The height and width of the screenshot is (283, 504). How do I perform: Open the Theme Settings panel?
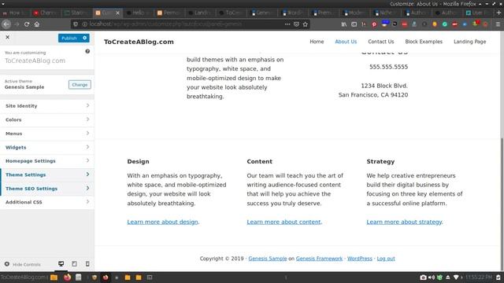point(47,175)
